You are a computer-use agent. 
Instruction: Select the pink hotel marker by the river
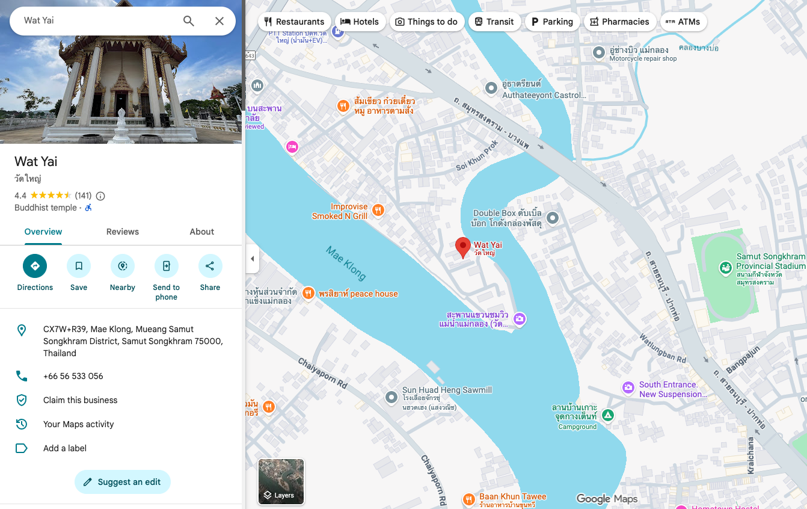tap(292, 147)
